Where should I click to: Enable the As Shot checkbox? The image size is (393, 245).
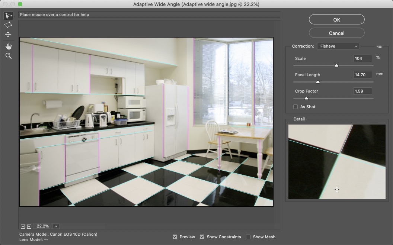(295, 107)
